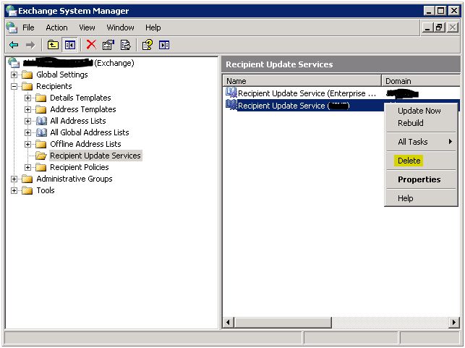Select the Offline Address Lists label

point(86,144)
